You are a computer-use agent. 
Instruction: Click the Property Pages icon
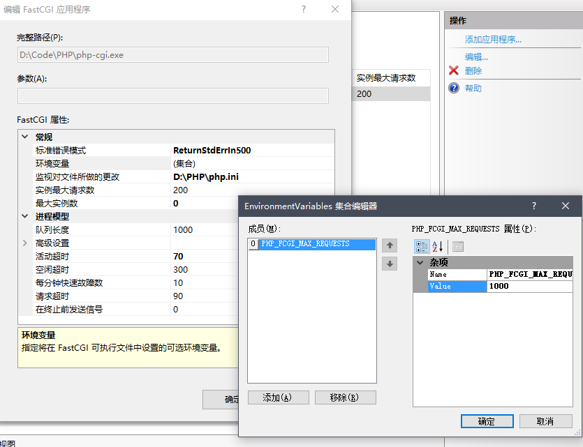tap(458, 246)
